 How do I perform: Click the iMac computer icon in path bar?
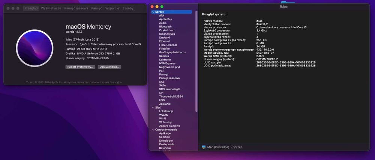coord(204,147)
